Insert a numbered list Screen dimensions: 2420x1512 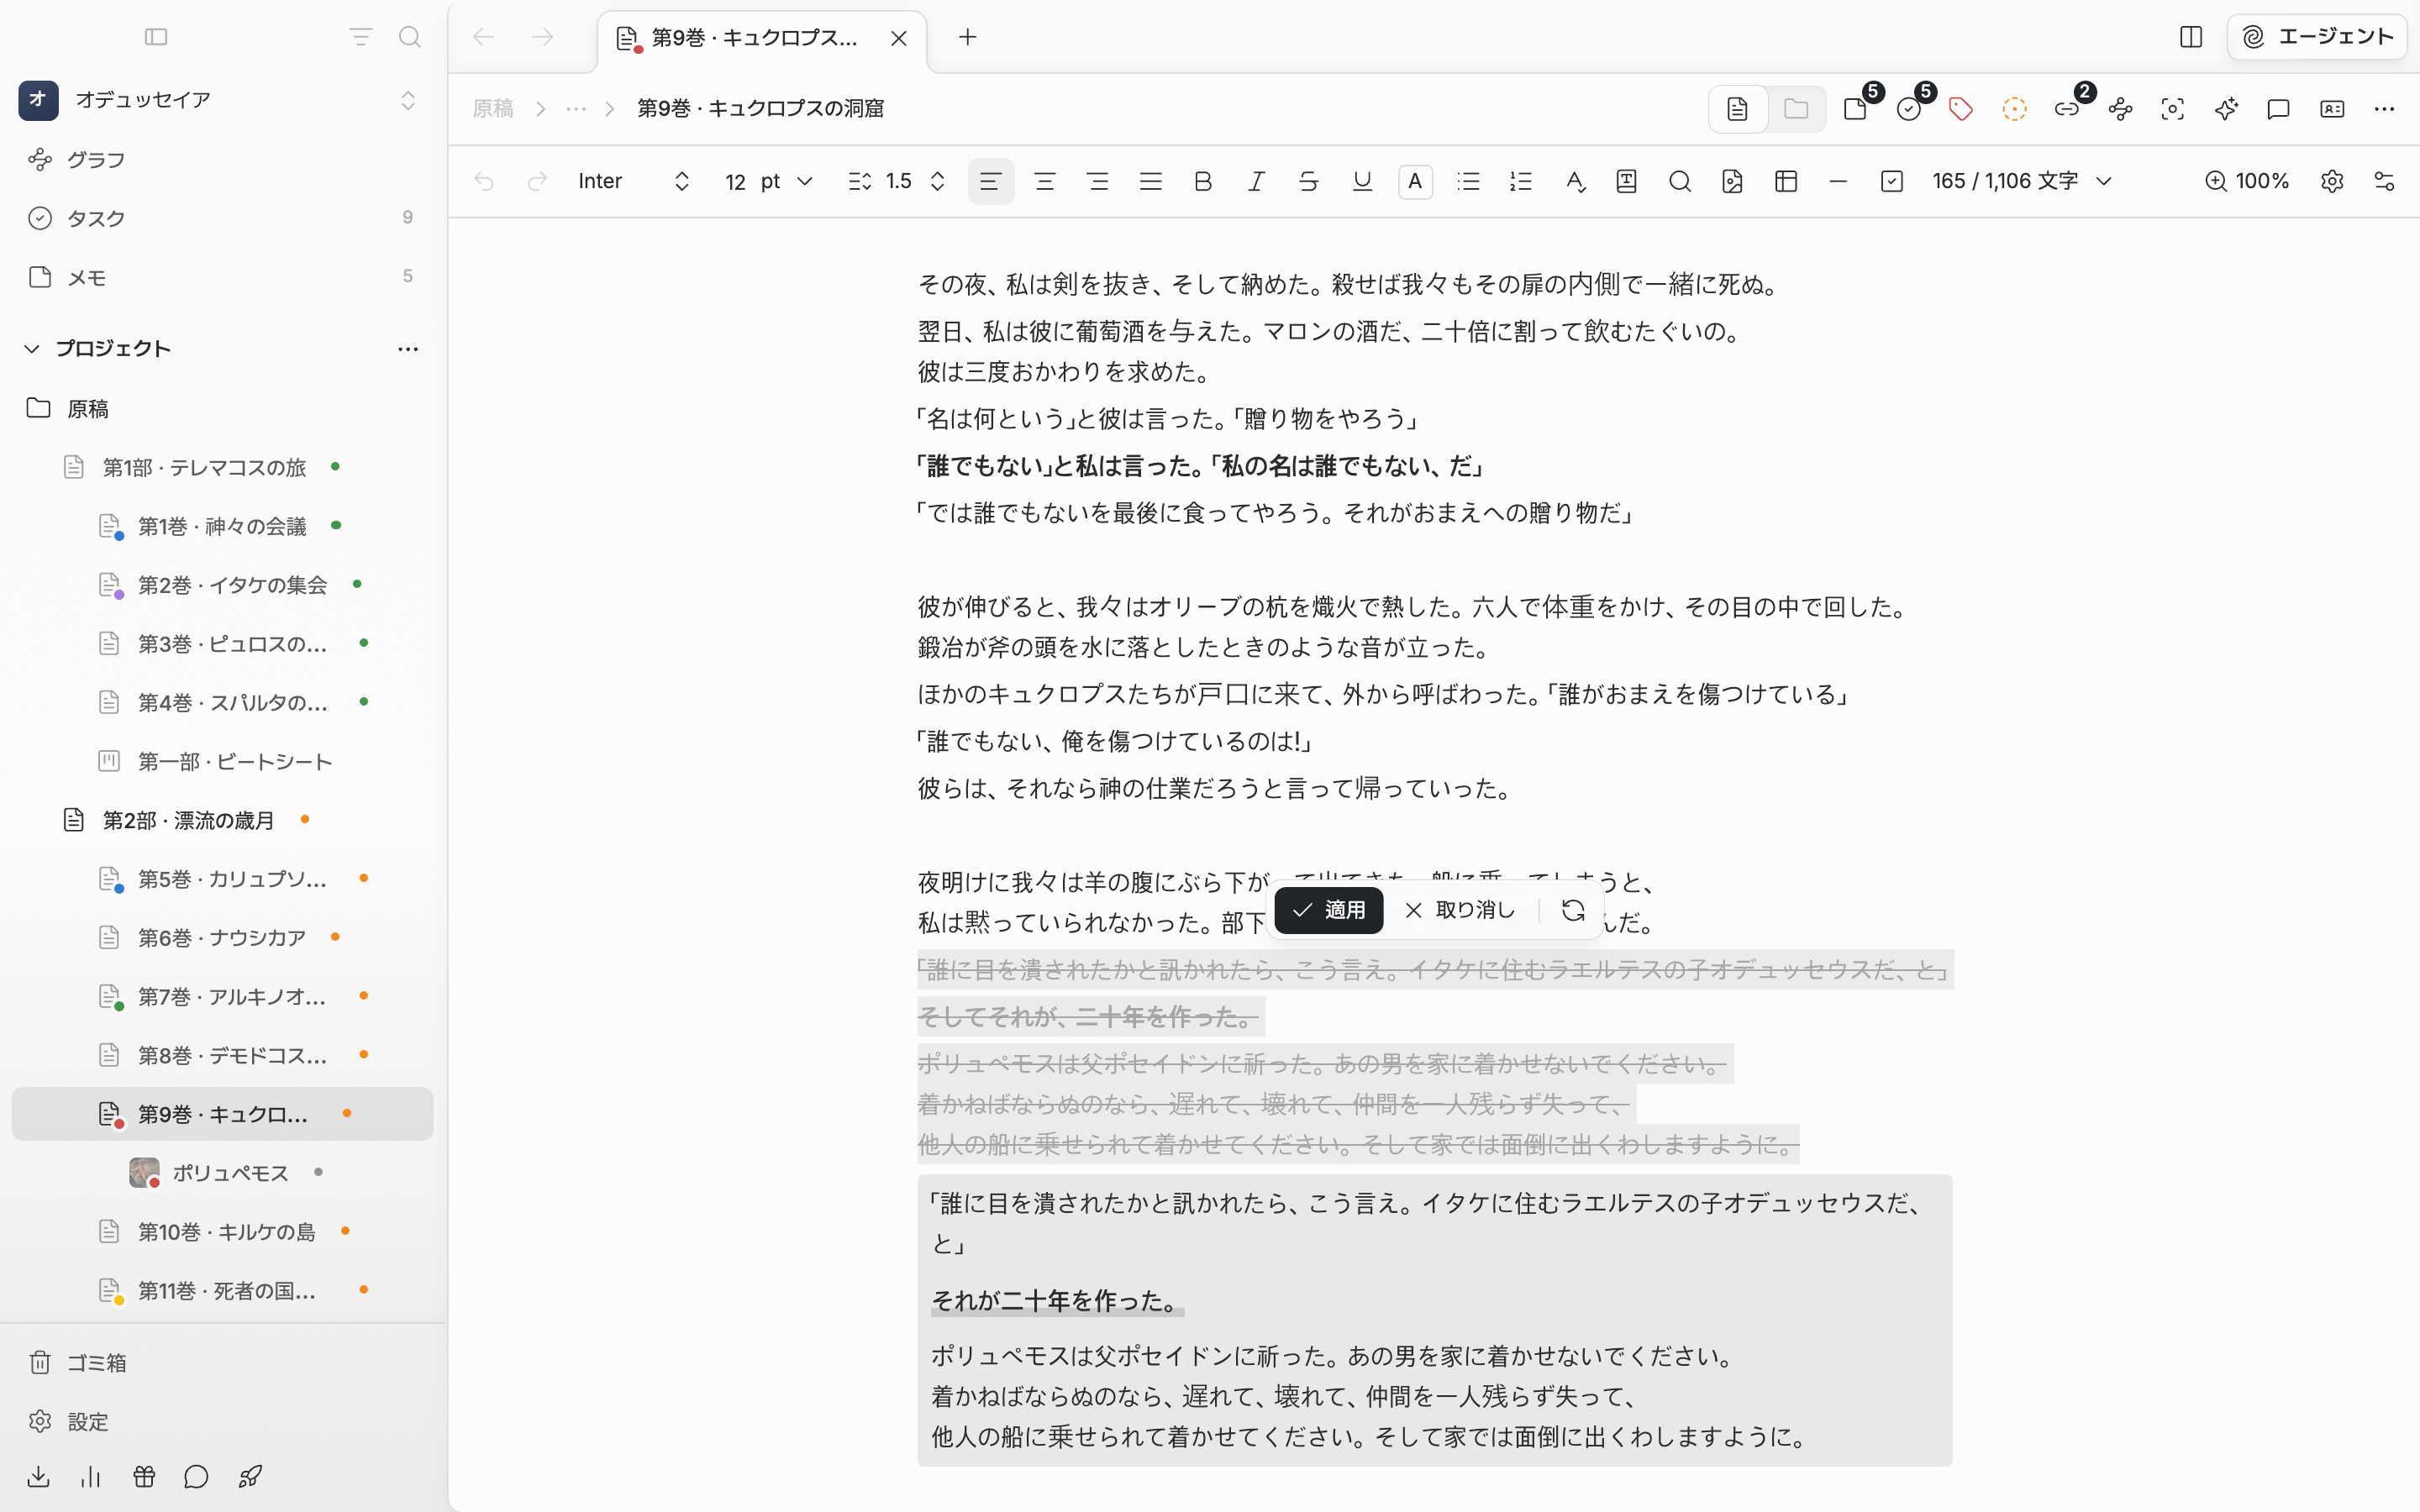[x=1521, y=181]
